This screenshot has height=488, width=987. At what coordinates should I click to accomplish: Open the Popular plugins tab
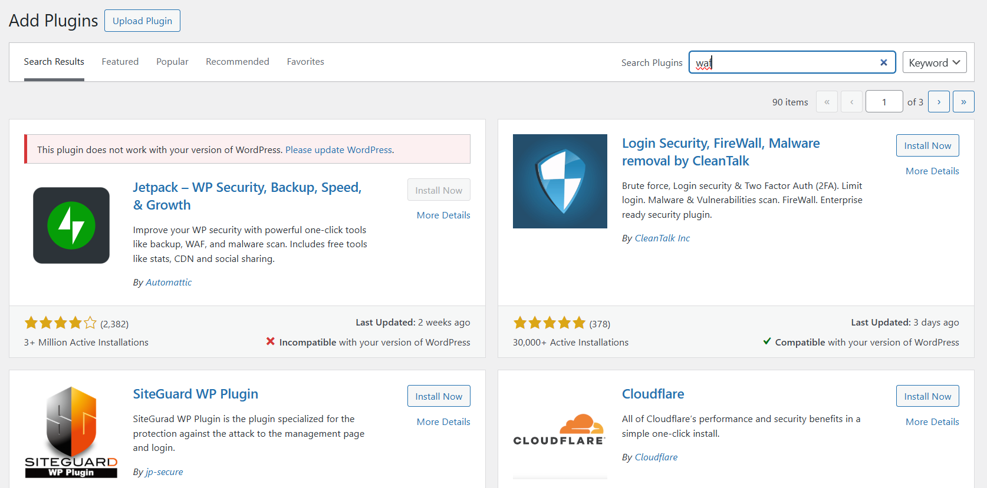[x=172, y=62]
